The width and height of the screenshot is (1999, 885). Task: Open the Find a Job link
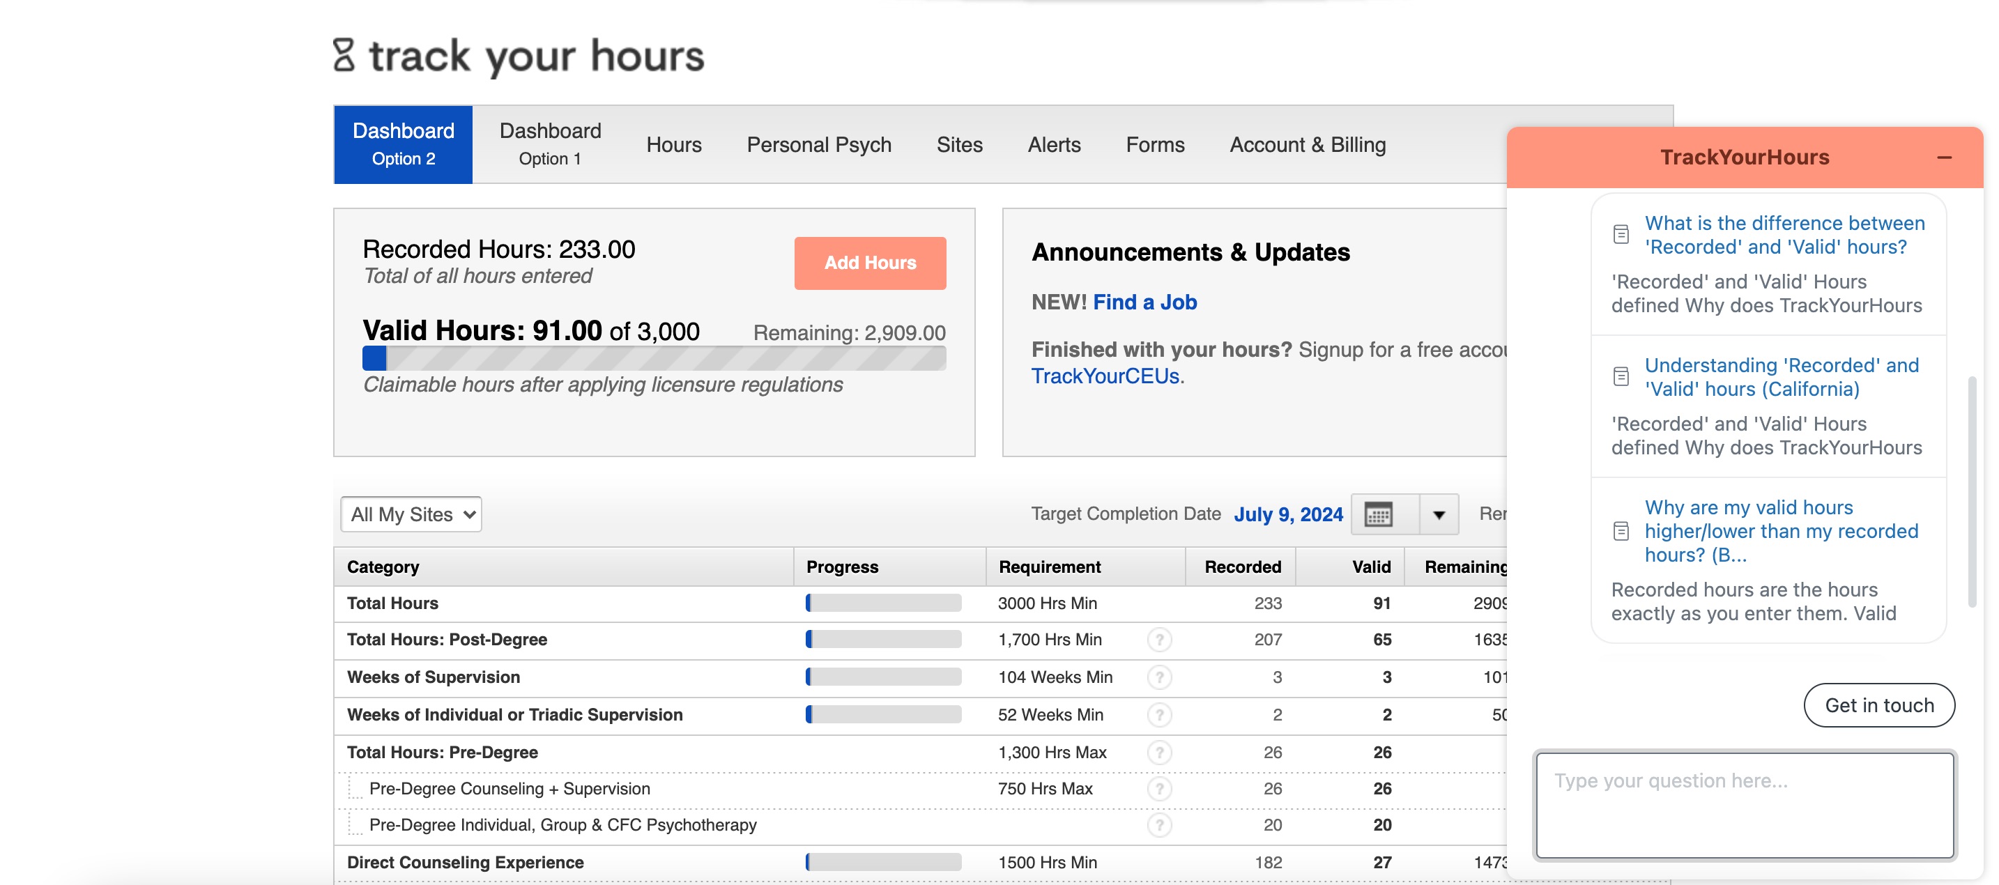[1144, 302]
